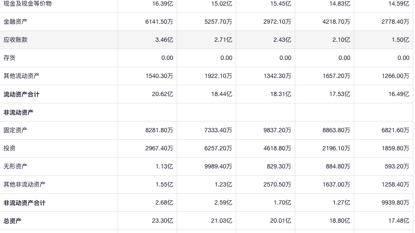Viewport: 415px width, 233px height.
Task: Select the 其他非流动资产 row label
Action: pos(25,184)
